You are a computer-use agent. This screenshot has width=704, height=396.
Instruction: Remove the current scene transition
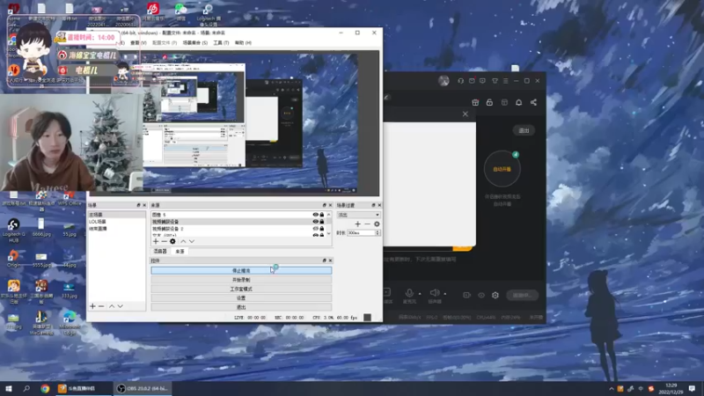367,224
